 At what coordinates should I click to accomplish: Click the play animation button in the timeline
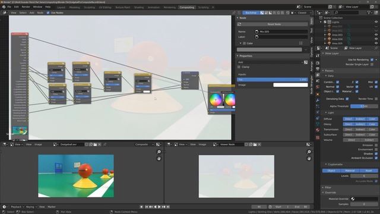pos(159,207)
